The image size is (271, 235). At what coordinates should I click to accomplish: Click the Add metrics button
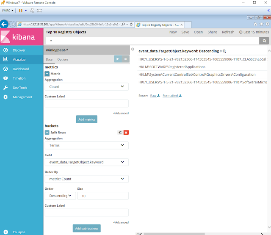click(86, 119)
